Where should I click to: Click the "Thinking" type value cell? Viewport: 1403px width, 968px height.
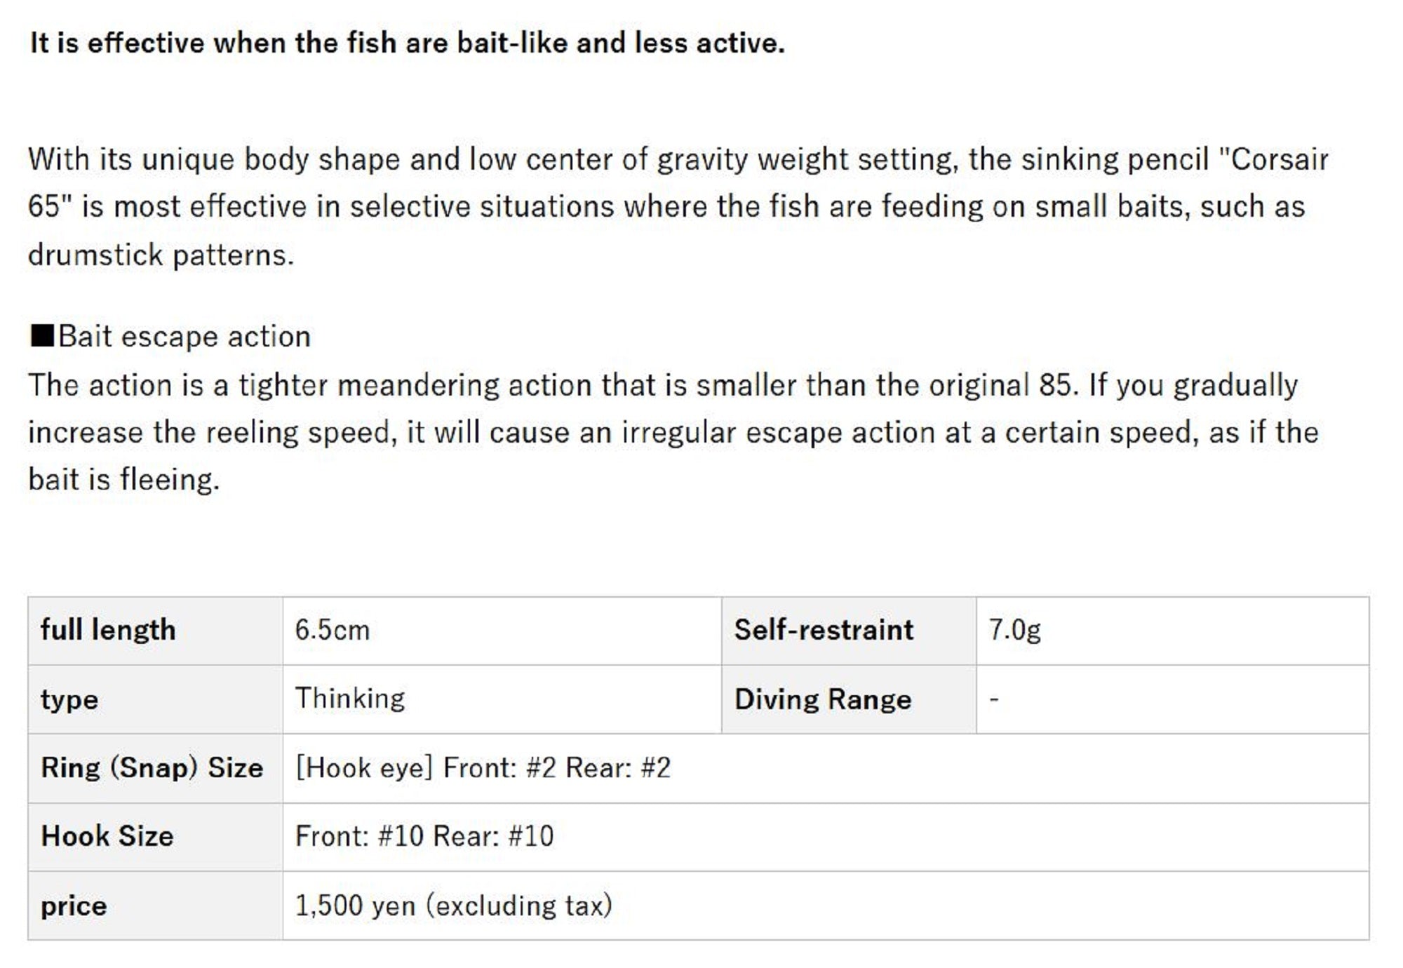click(x=350, y=699)
